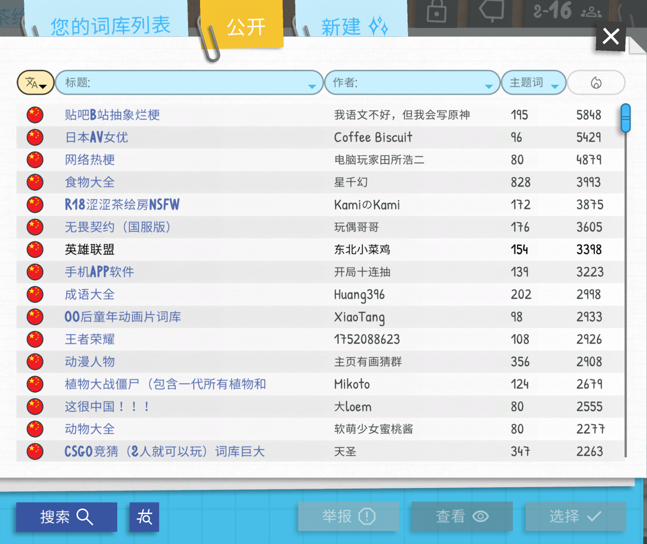Viewport: 647px width, 544px height.
Task: Select the R18涩涩茶绘房NSFW word list
Action: point(321,204)
